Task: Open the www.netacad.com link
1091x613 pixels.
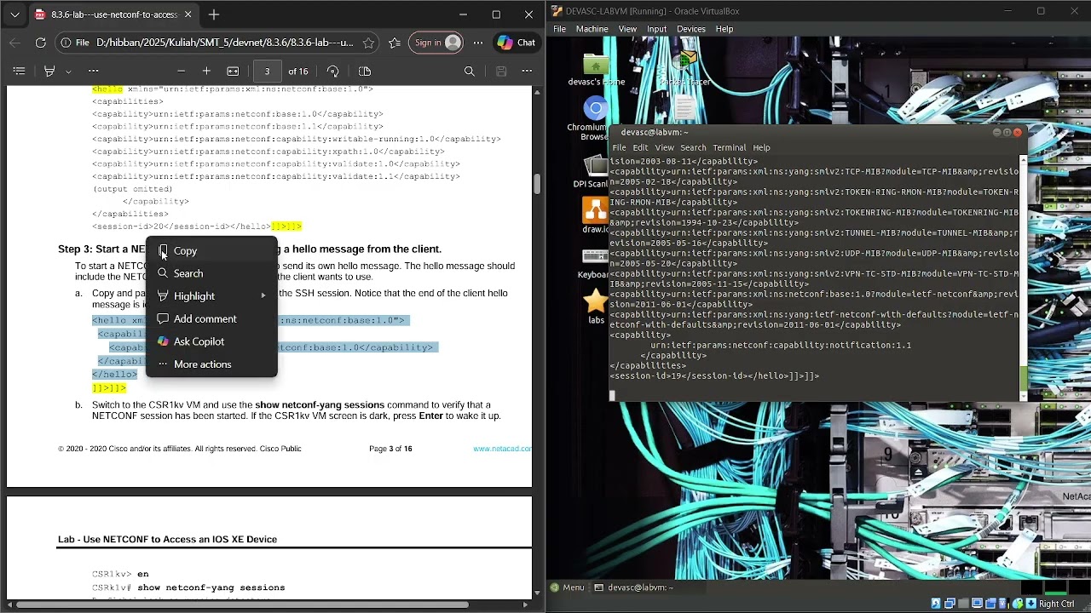Action: pos(502,449)
